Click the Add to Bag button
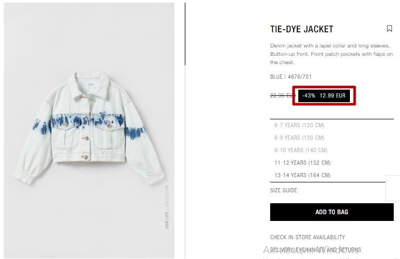The height and width of the screenshot is (259, 400). [x=332, y=212]
